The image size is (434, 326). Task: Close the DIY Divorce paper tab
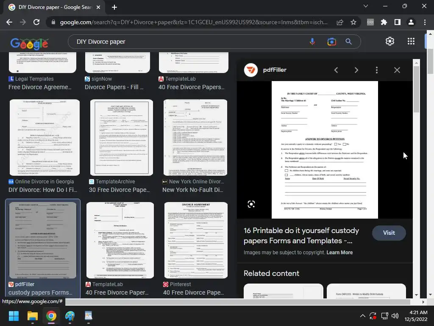pyautogui.click(x=98, y=7)
